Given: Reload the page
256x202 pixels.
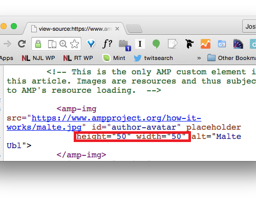Looking at the screenshot, I should tap(22, 44).
